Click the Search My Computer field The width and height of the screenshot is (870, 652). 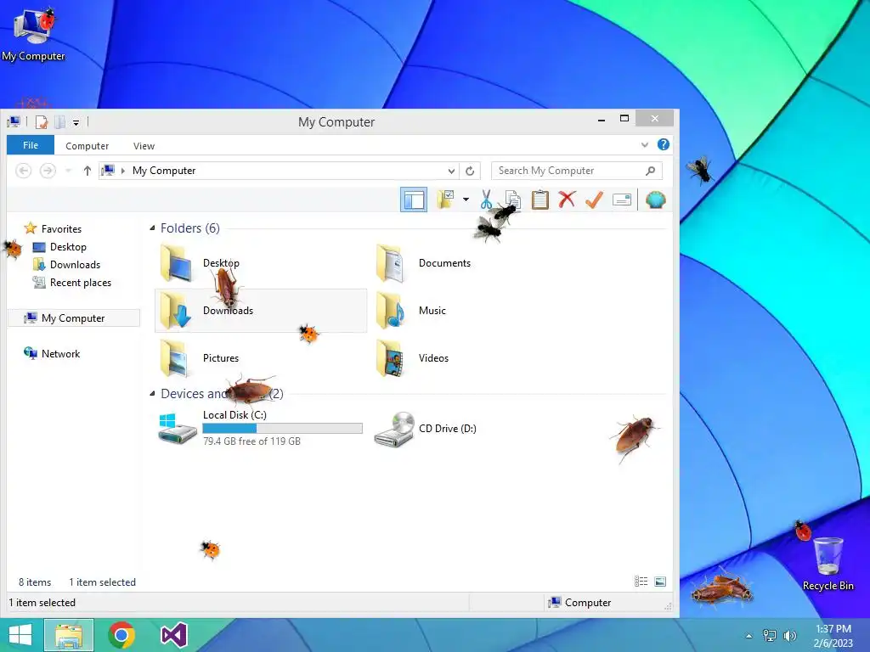point(577,171)
